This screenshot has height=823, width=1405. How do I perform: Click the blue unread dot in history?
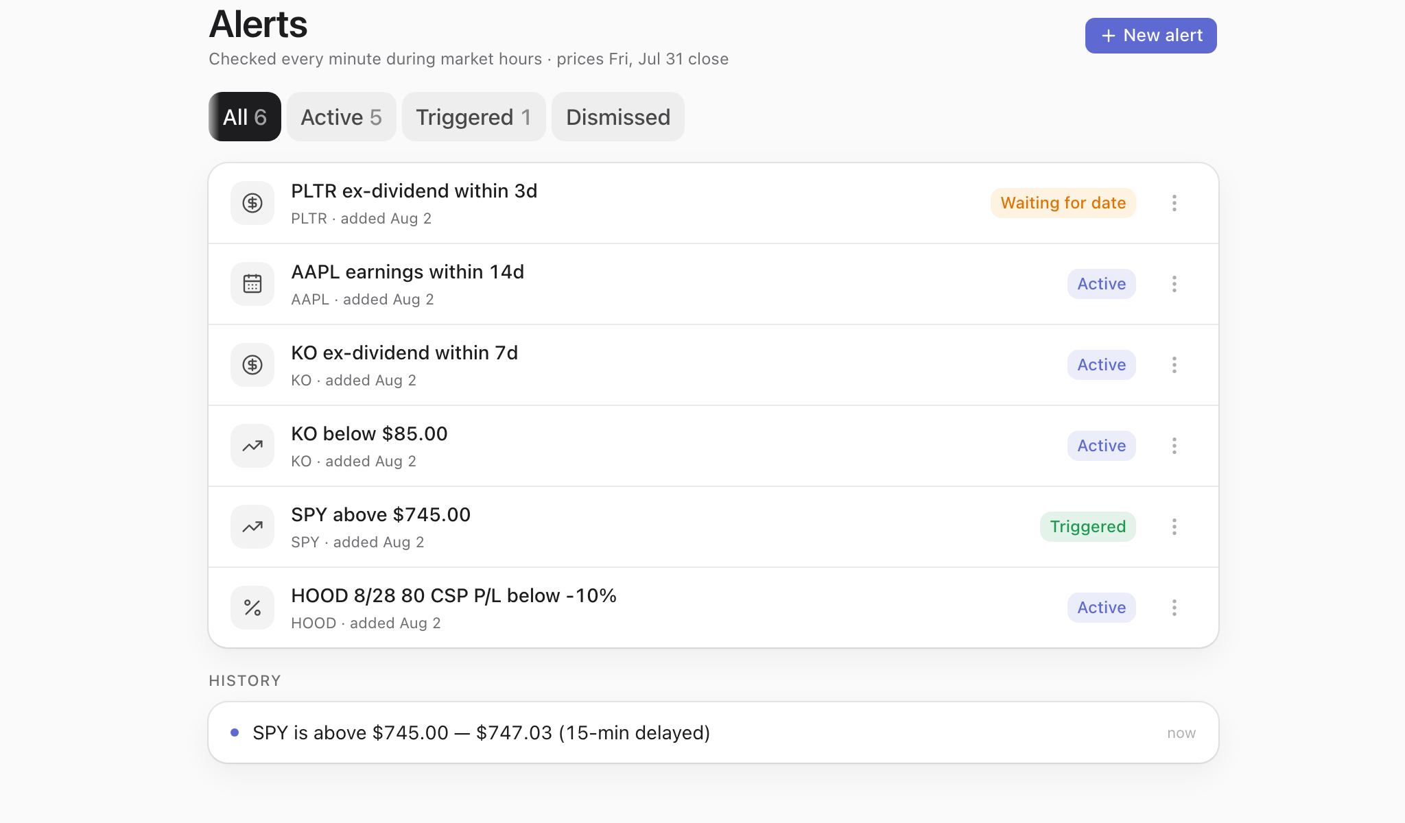coord(235,732)
